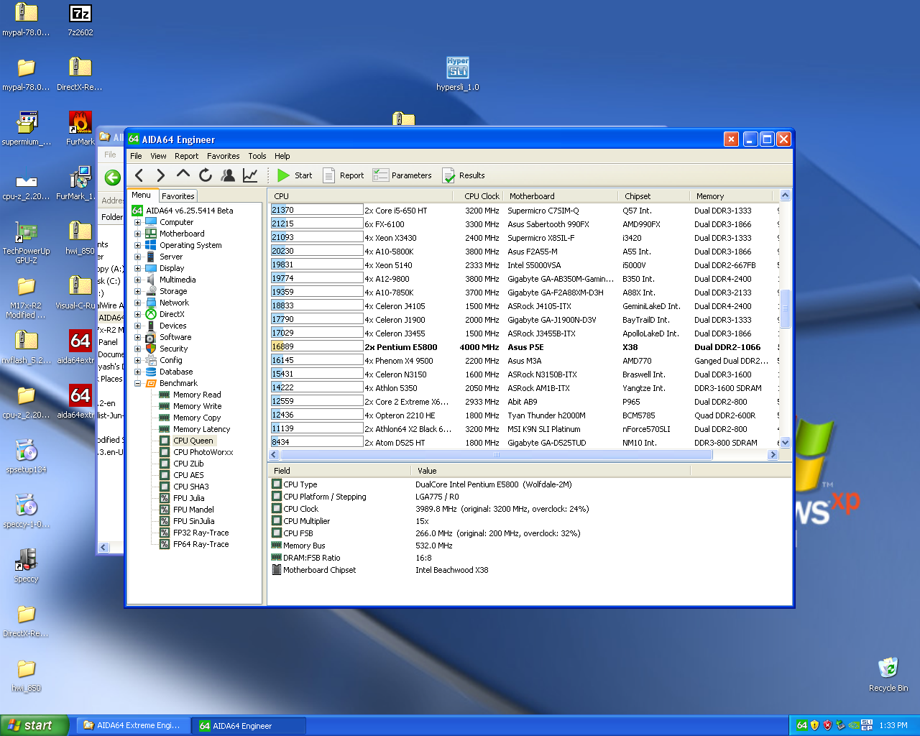
Task: Open the Favorites menu in the menu bar
Action: point(224,156)
